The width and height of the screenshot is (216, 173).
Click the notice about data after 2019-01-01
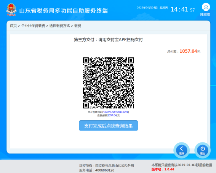tap(182, 165)
